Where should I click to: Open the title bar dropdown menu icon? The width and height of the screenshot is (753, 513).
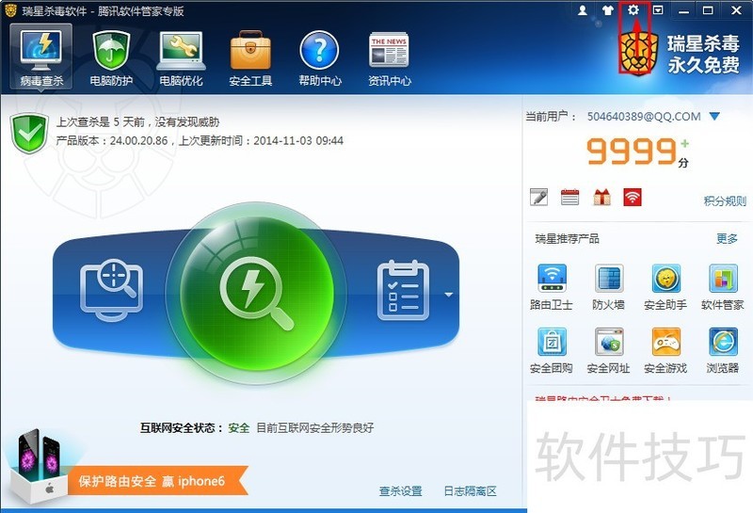click(x=658, y=9)
